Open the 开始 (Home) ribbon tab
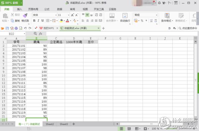Screen dimensions: 199x131 (7, 9)
